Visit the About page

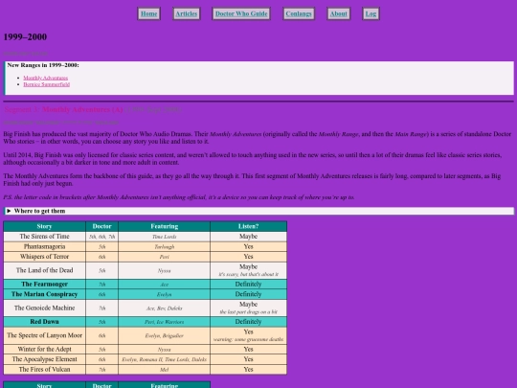(x=339, y=13)
